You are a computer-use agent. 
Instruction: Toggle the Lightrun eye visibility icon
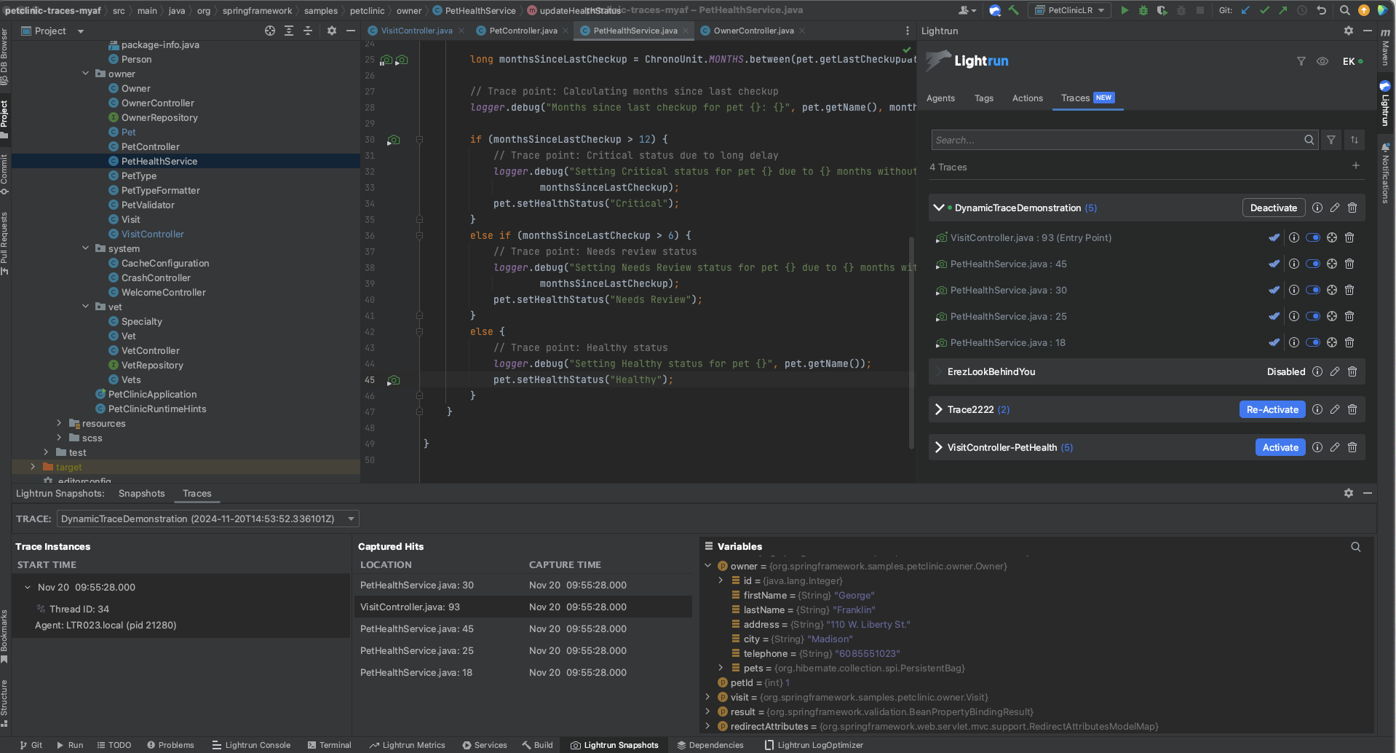[1322, 61]
